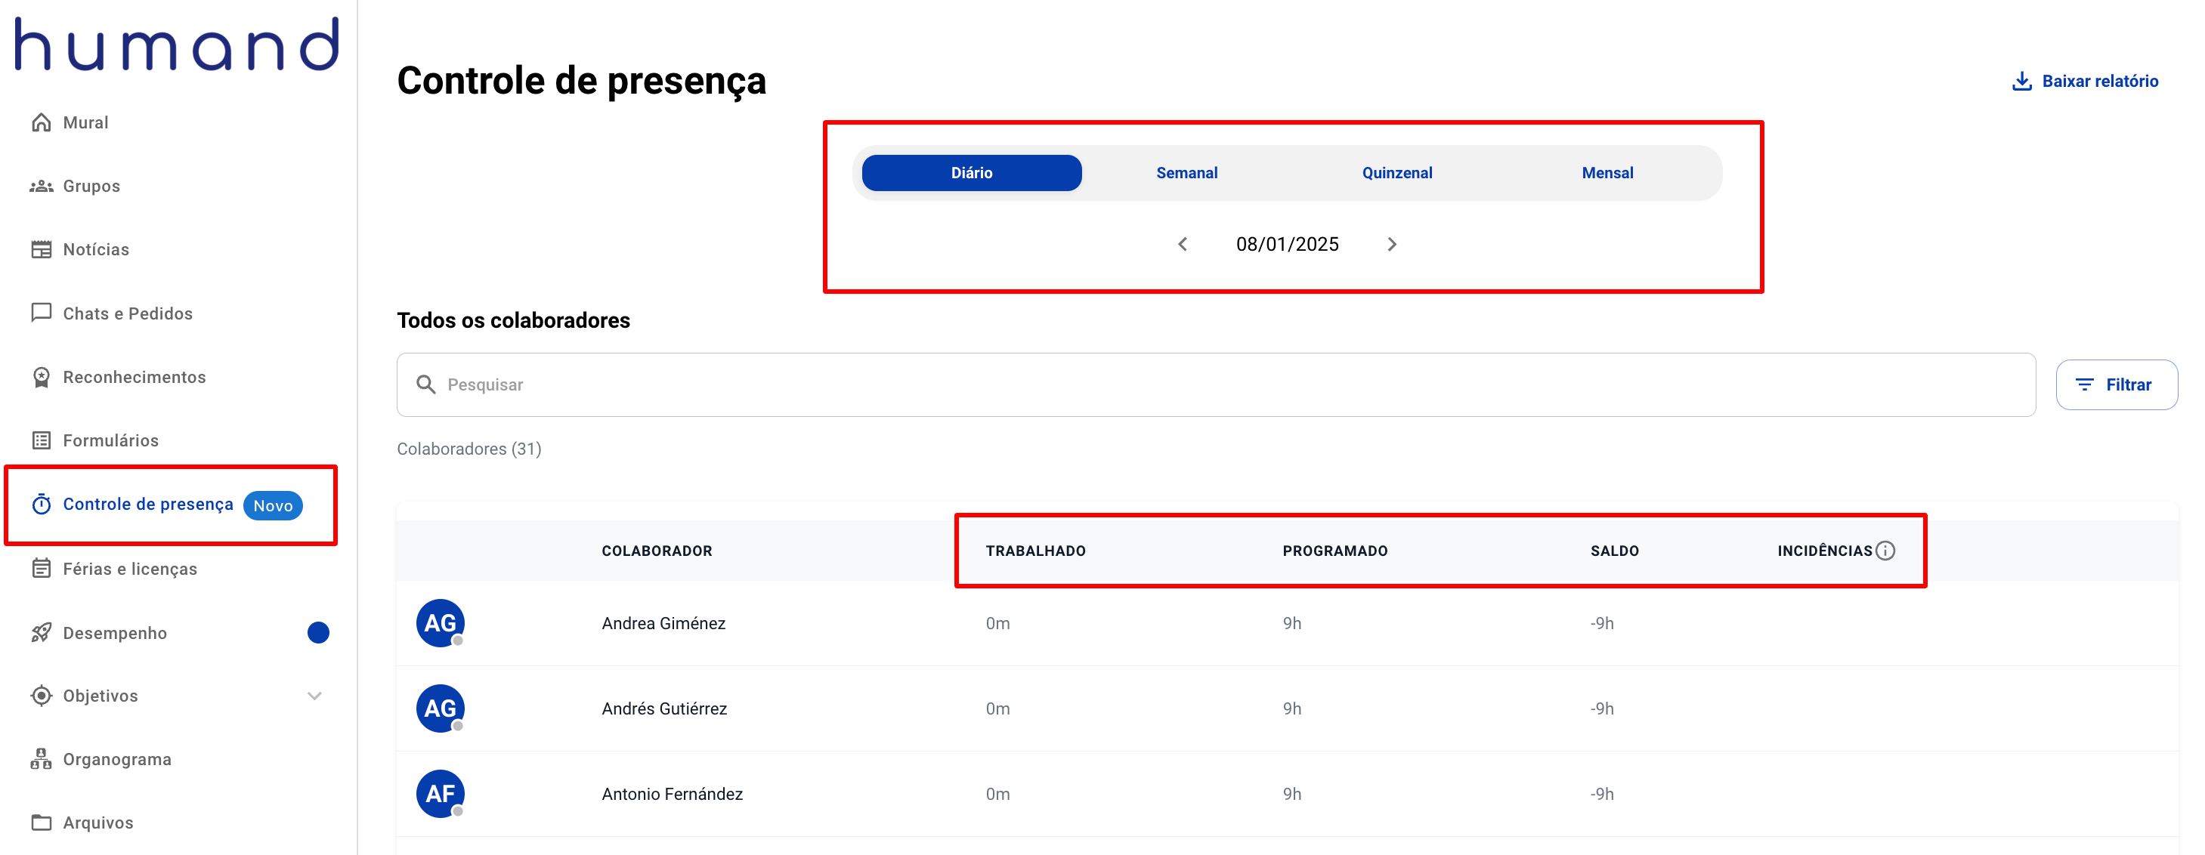
Task: Click the Colaboradores (31) count label
Action: [469, 449]
